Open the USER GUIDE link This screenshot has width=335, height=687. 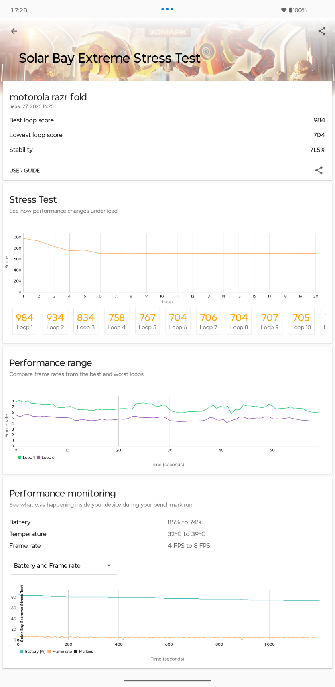coord(24,171)
